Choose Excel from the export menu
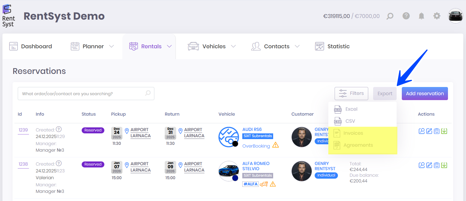Image resolution: width=466 pixels, height=201 pixels. [x=351, y=109]
